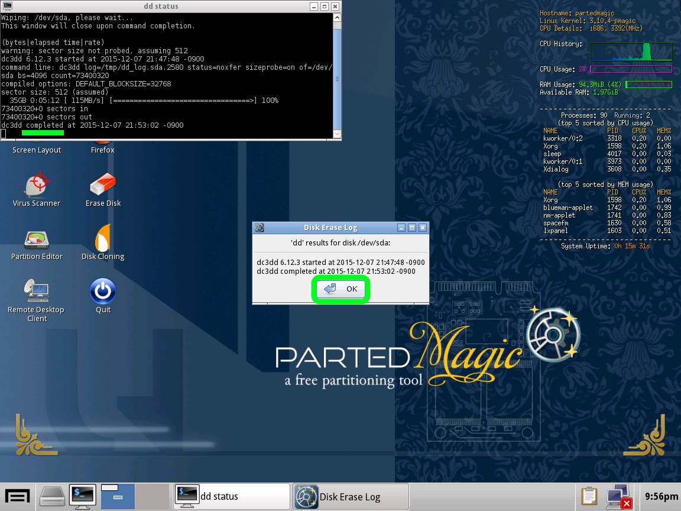
Task: Select Disk Erase Log taskbar entry
Action: coord(351,496)
